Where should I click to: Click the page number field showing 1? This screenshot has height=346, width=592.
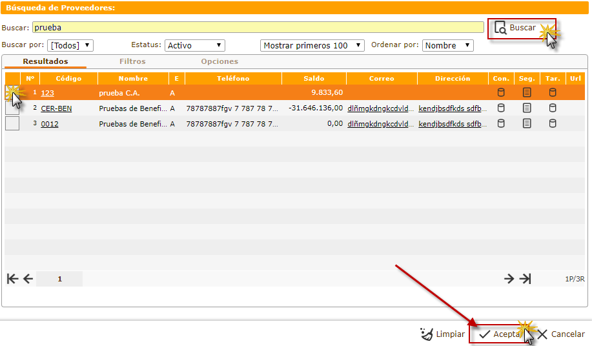click(x=59, y=279)
